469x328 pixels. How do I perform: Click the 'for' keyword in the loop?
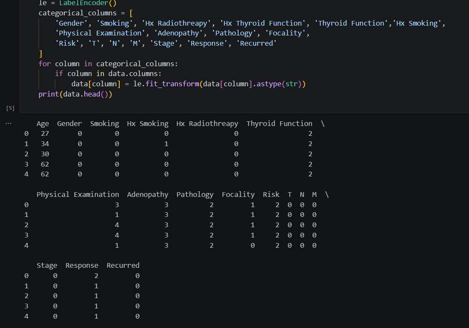pyautogui.click(x=44, y=64)
